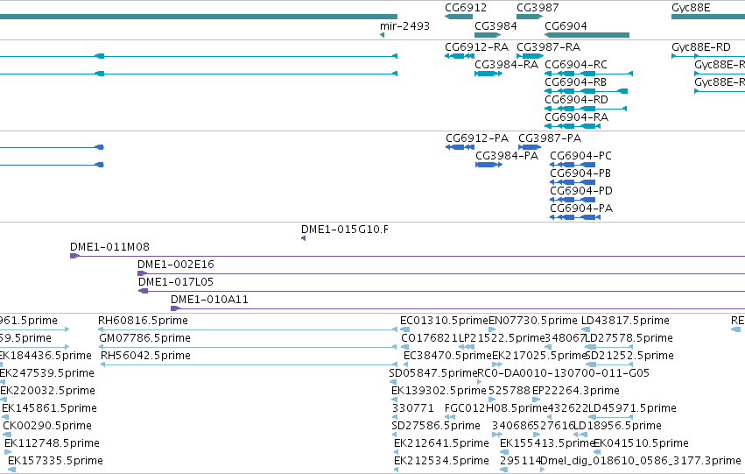Click the mir-2493 label
This screenshot has width=745, height=474.
click(404, 25)
